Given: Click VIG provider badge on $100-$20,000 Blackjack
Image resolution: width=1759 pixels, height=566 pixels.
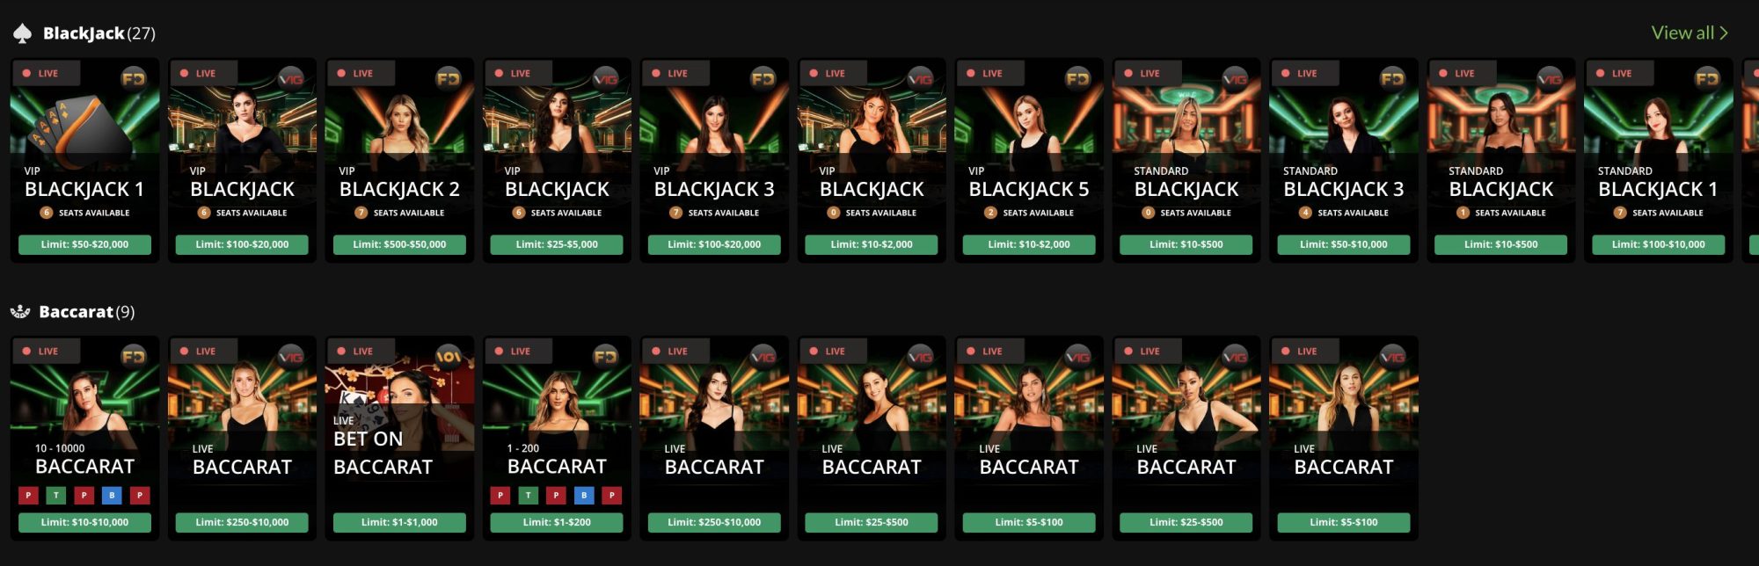Looking at the screenshot, I should pos(291,78).
